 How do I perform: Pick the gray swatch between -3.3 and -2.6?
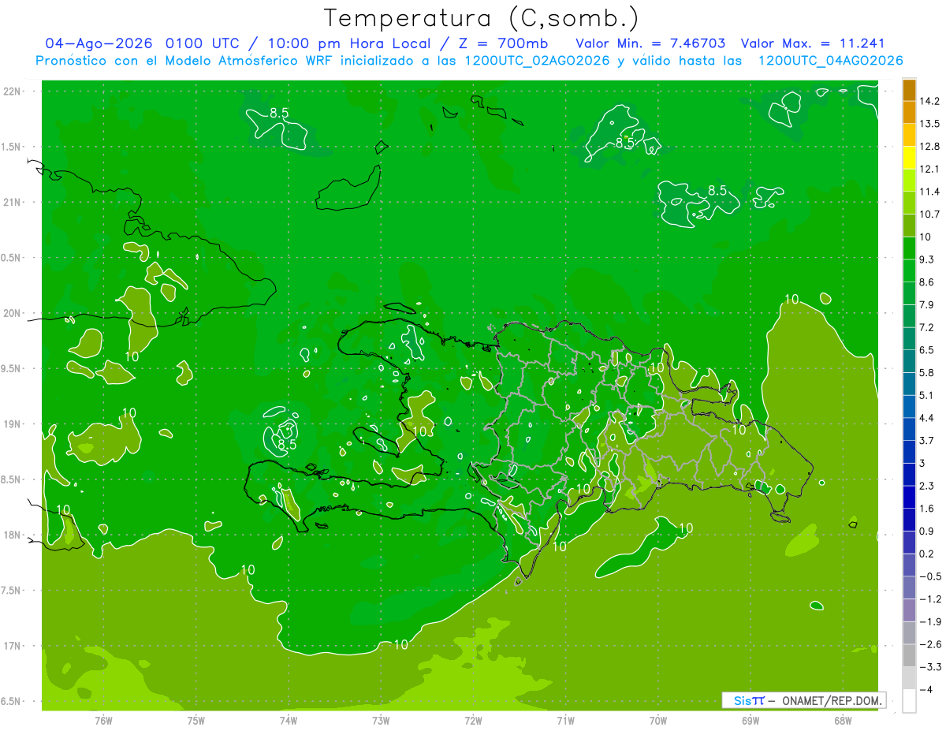tap(909, 655)
